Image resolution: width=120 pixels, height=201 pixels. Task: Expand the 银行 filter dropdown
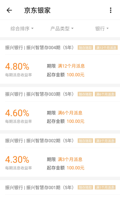102,28
